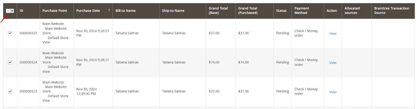This screenshot has height=109, width=417.
Task: Sort by the Grand Total (Base) header
Action: click(x=218, y=11)
